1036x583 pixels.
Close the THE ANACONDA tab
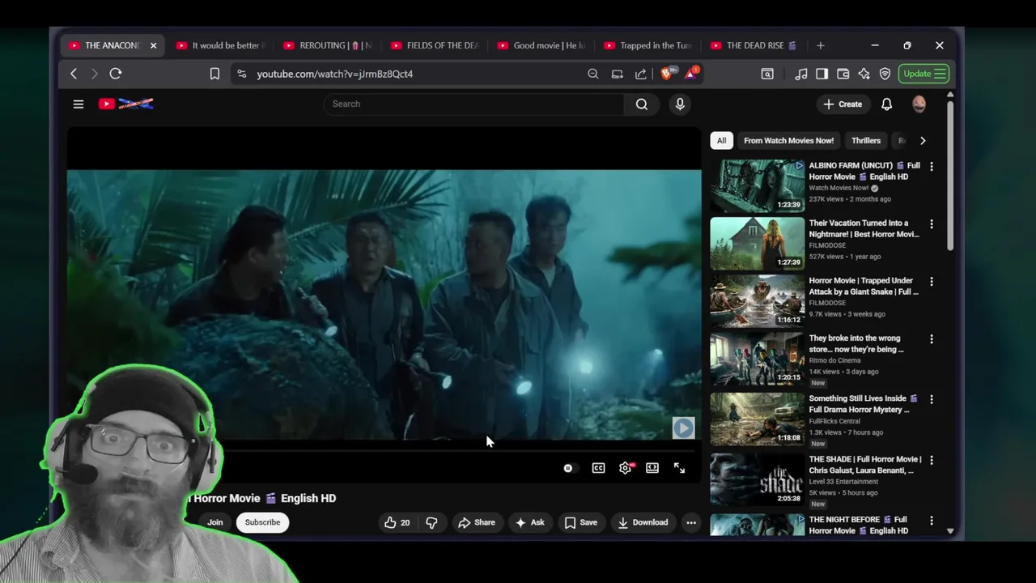tap(153, 45)
